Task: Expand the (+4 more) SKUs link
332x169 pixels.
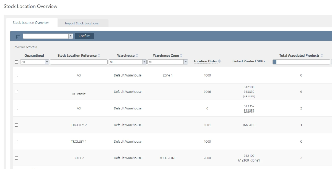Action: tap(249, 96)
